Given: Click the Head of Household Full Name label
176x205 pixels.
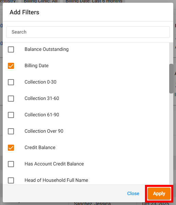Looking at the screenshot, I should click(56, 180).
